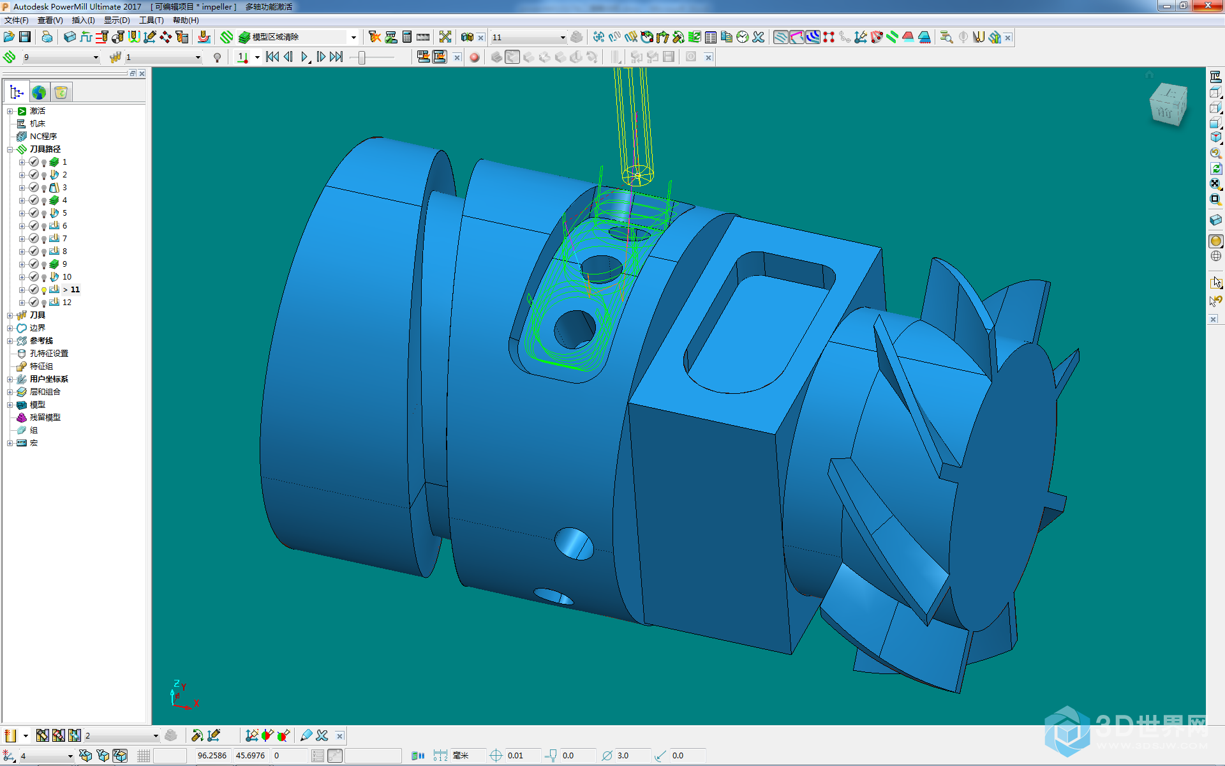Click the measure ruler icon
Image resolution: width=1225 pixels, height=766 pixels.
(423, 37)
